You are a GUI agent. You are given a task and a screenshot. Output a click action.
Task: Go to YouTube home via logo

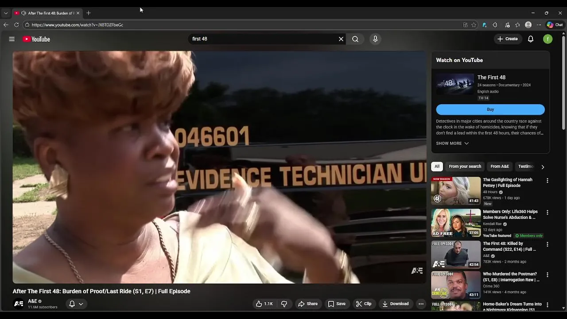click(x=36, y=39)
